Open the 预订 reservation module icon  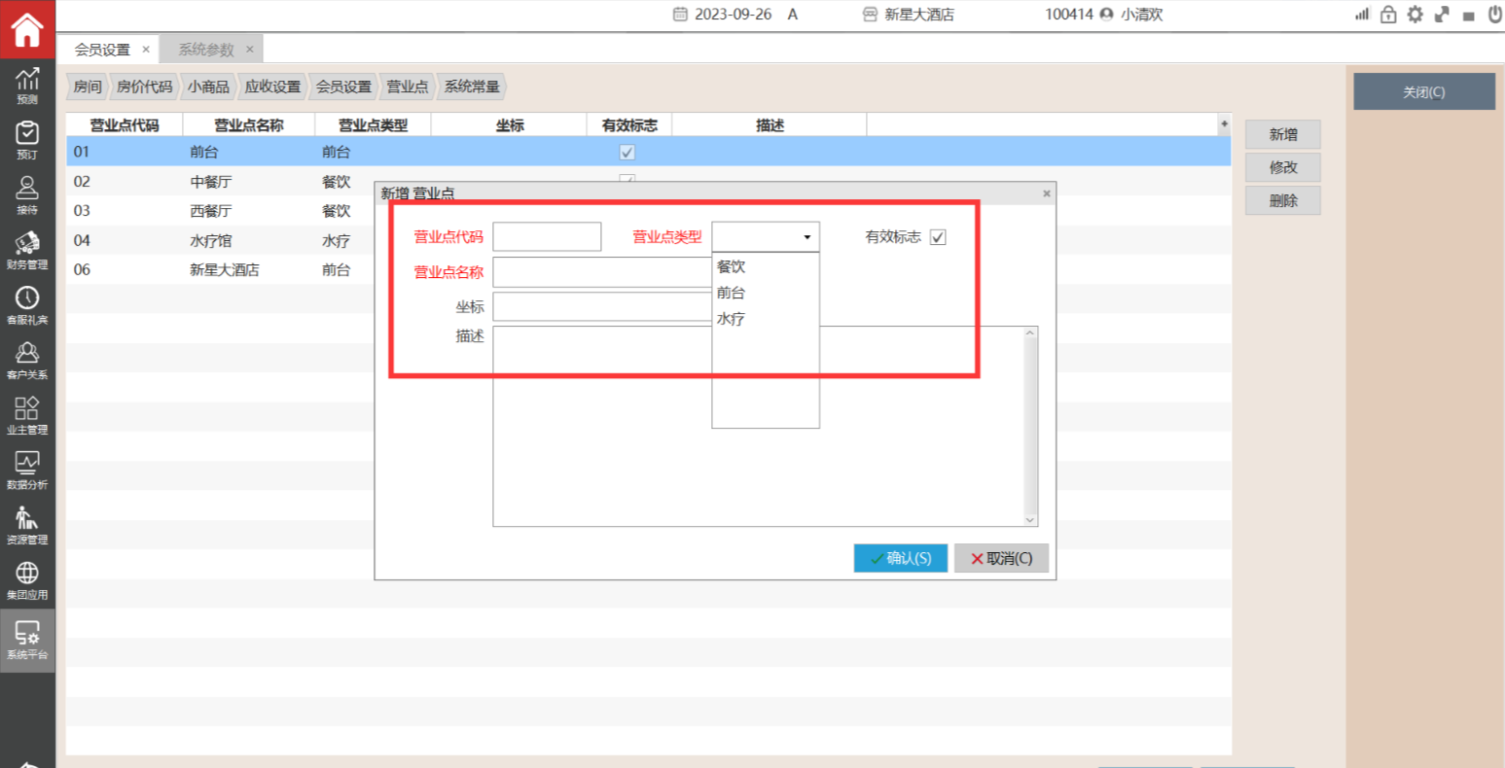coord(27,139)
